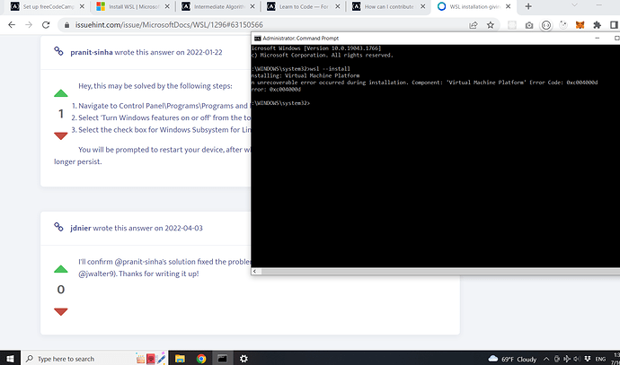Click the Command Prompt horizontal scrollbar track
This screenshot has height=365, width=620.
438,271
